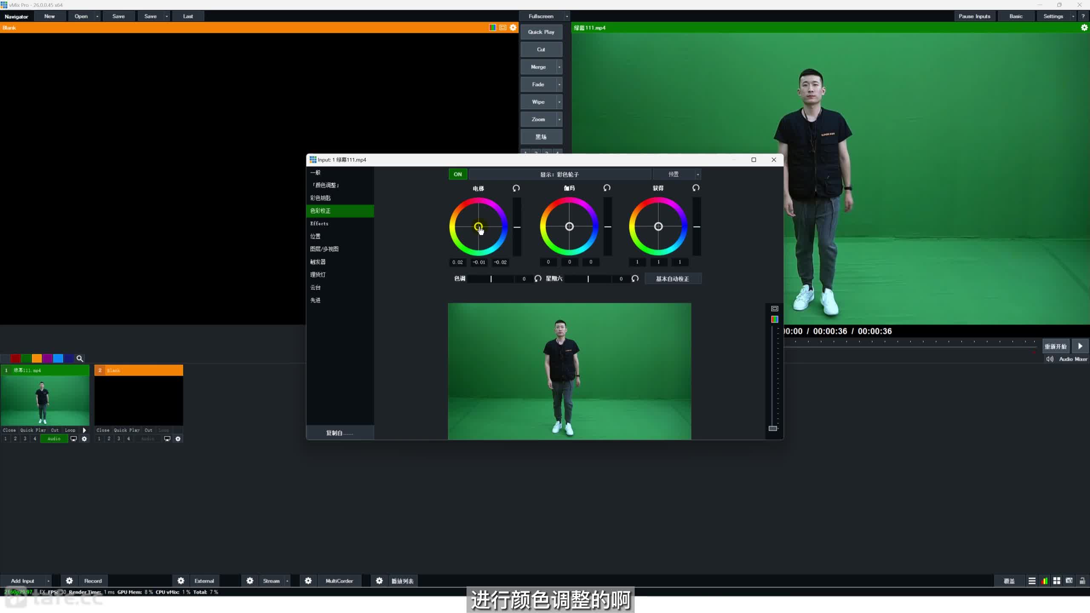The height and width of the screenshot is (613, 1090).
Task: Toggle overlay 2 on input 1 tile
Action: (x=15, y=438)
